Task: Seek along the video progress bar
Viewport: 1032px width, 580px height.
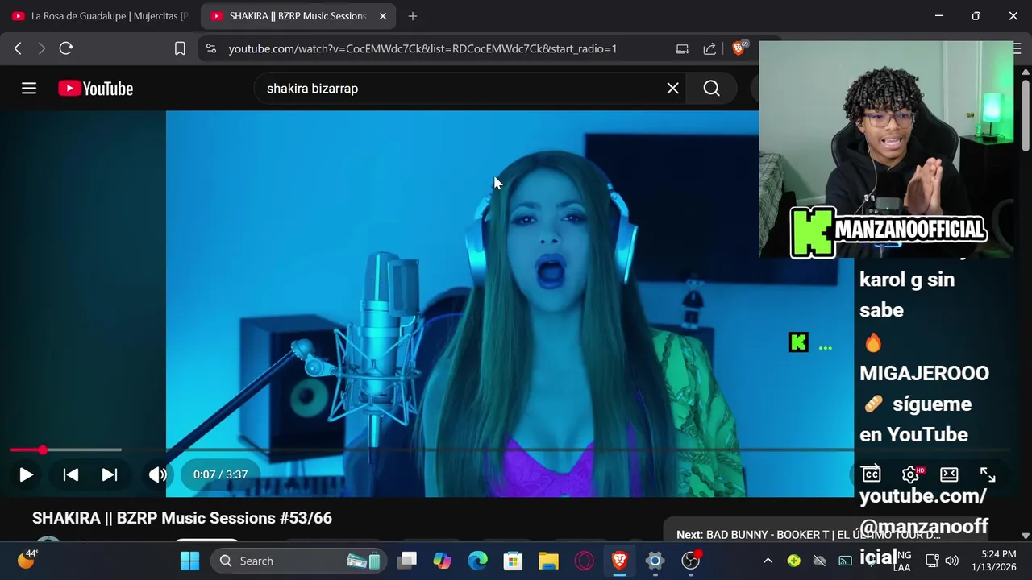Action: coord(509,449)
